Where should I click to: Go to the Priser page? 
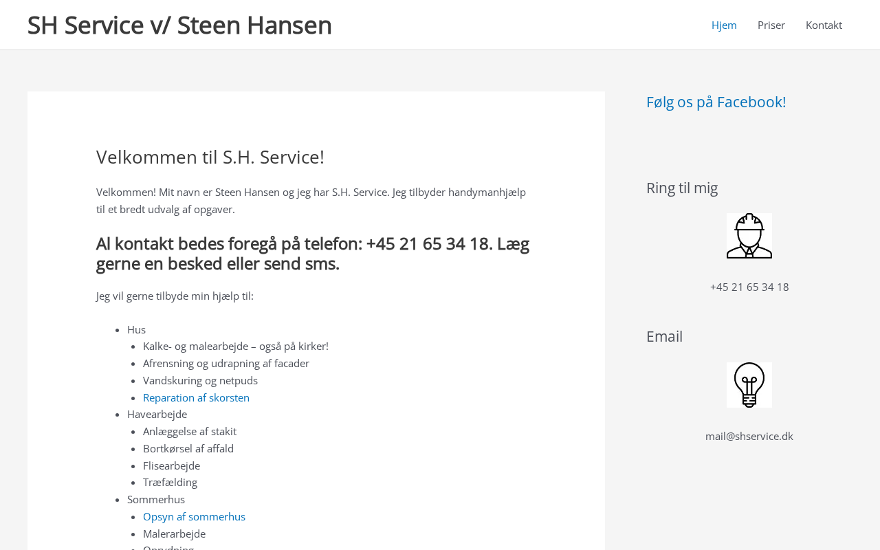[x=771, y=25]
